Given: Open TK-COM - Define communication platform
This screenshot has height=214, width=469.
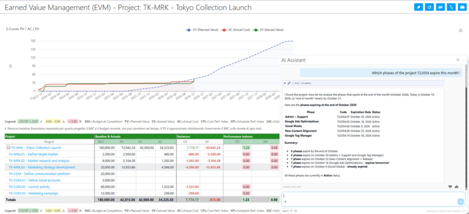Looking at the screenshot, I should point(40,174).
